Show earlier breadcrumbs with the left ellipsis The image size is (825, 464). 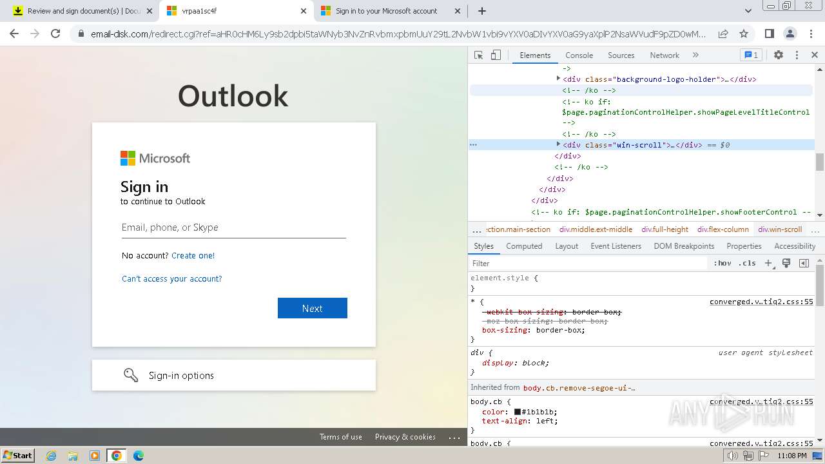pyautogui.click(x=476, y=230)
